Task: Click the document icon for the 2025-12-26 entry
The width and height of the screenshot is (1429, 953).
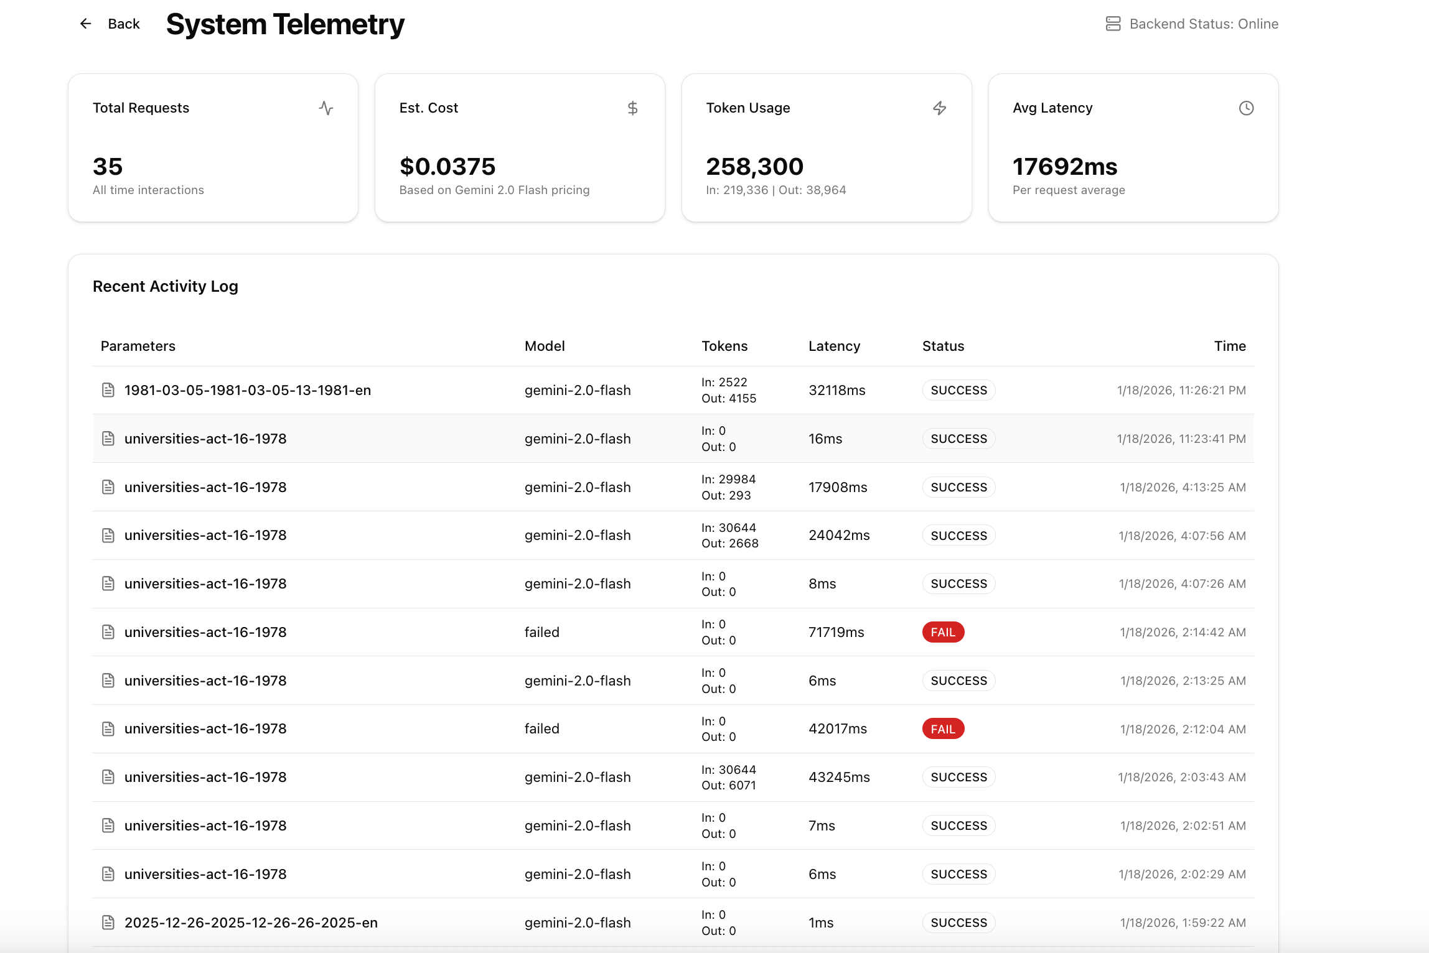Action: tap(108, 923)
